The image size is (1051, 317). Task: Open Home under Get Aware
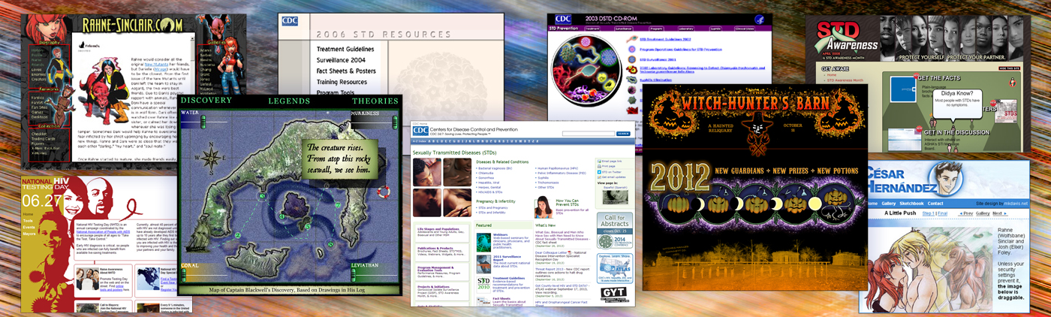pyautogui.click(x=830, y=75)
